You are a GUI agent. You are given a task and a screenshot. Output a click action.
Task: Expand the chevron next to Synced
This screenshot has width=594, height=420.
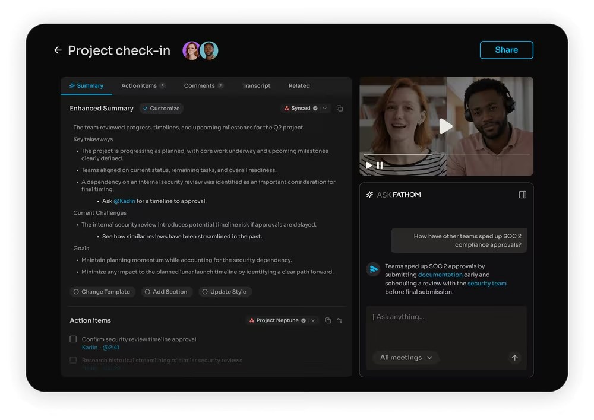point(325,108)
